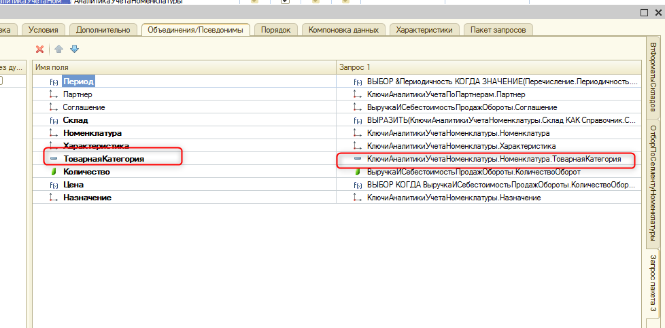The image size is (665, 328).
Task: Select the Характеристики tab
Action: pos(424,30)
